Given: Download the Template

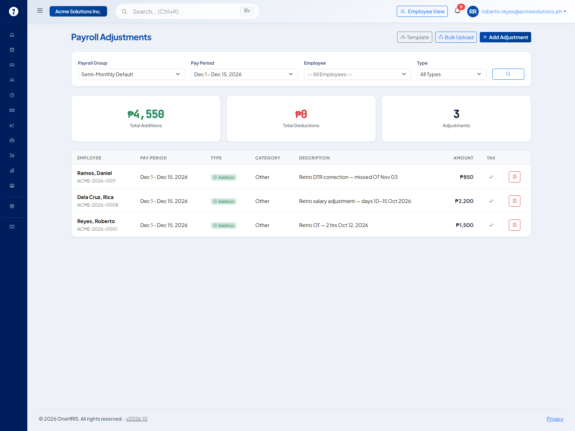Looking at the screenshot, I should [415, 37].
